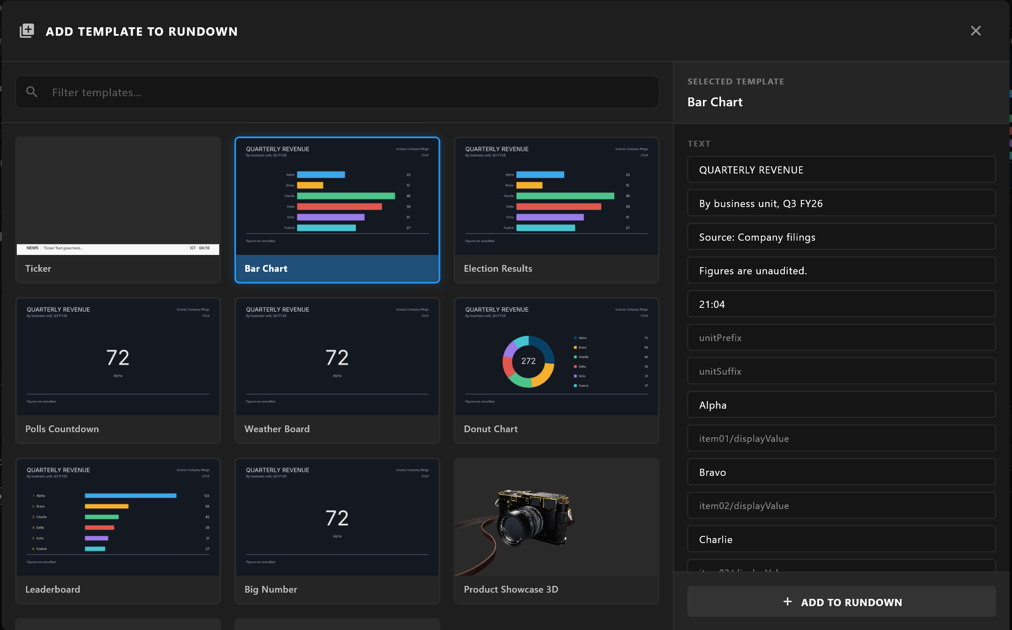Click the item02/displayValue field
The height and width of the screenshot is (630, 1012).
tap(842, 506)
